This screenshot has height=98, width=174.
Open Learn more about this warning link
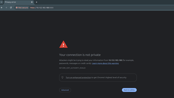coord(105,63)
